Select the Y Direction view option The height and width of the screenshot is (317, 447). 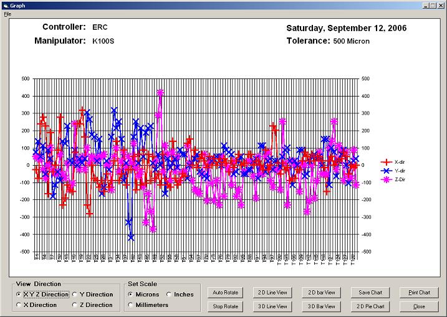75,295
